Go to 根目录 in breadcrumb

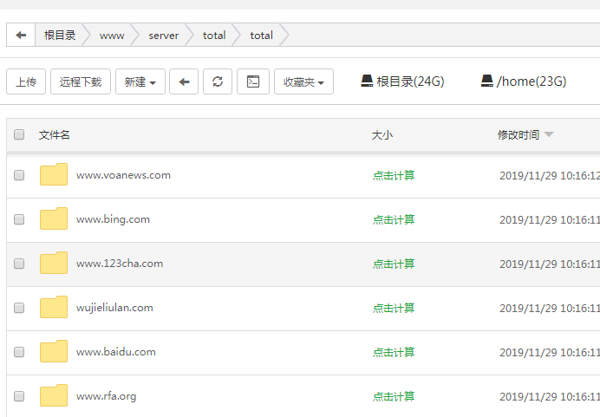coord(60,36)
